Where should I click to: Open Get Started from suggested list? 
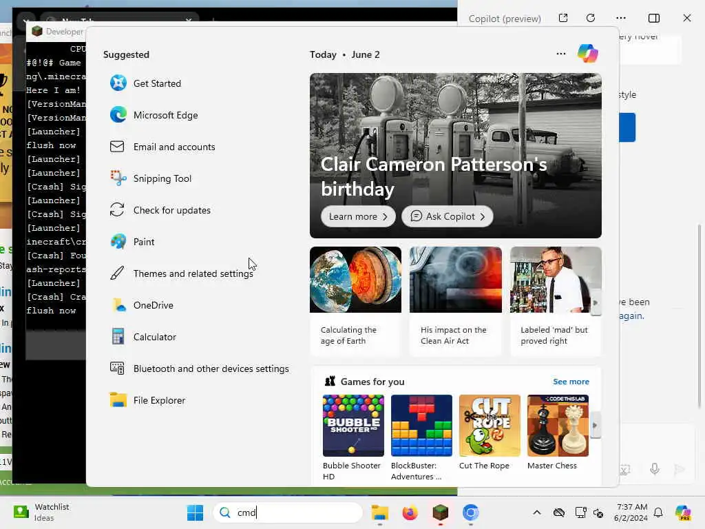(157, 83)
